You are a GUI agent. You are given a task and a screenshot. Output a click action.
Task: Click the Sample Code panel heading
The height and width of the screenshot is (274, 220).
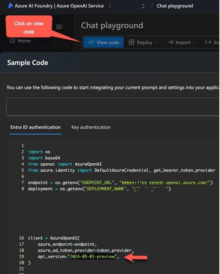(x=28, y=63)
